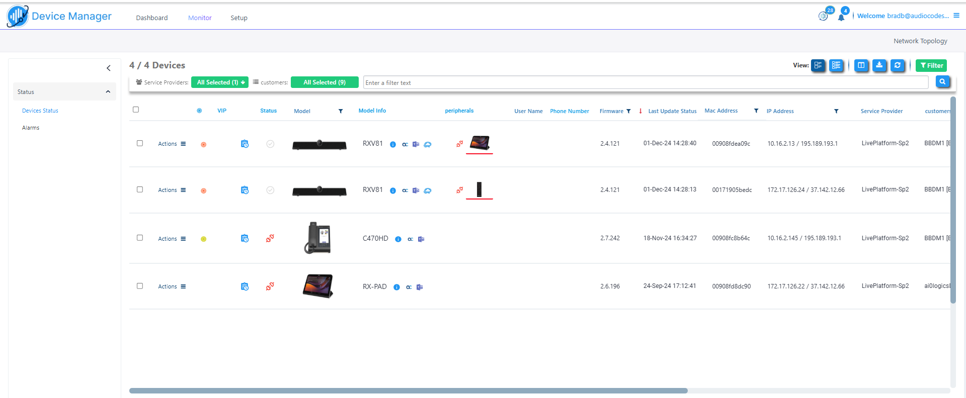Click AudioCodes icon for RX-PAD
Image resolution: width=966 pixels, height=398 pixels.
coord(409,287)
